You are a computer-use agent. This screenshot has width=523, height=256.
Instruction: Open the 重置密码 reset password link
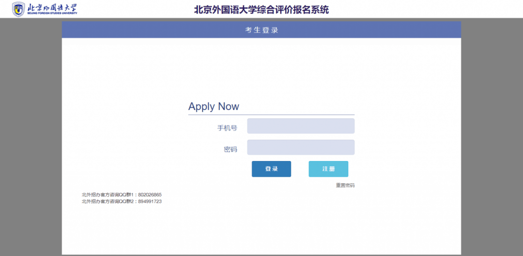345,185
